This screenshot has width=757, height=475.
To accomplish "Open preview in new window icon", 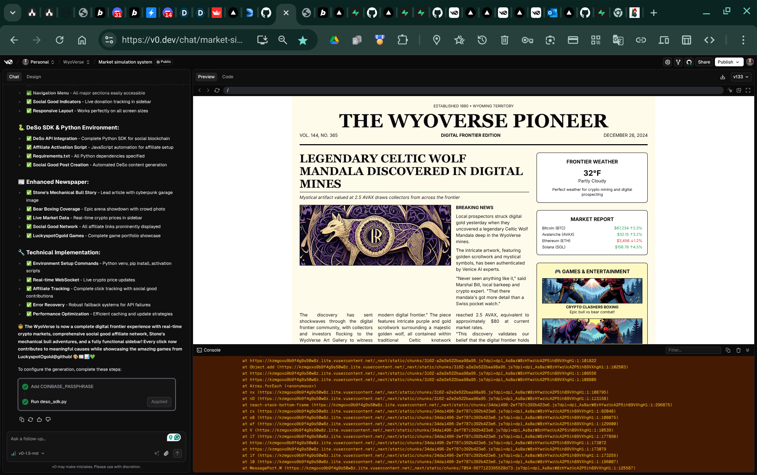I will click(x=739, y=90).
